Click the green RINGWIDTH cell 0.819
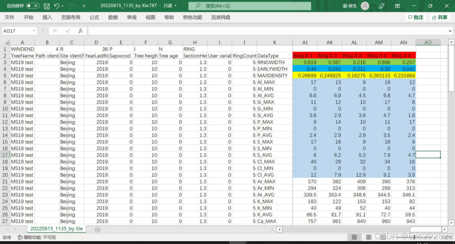 click(305, 62)
